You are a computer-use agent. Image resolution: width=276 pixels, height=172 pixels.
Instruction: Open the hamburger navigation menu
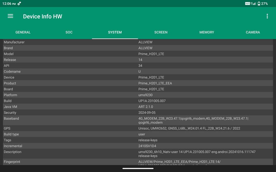(10, 16)
